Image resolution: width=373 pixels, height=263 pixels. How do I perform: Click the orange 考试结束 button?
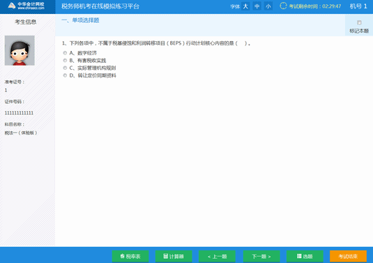coord(348,256)
